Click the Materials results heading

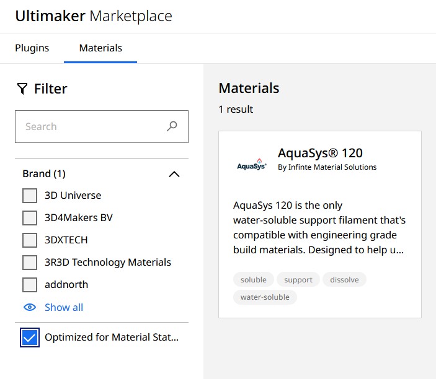pos(249,88)
